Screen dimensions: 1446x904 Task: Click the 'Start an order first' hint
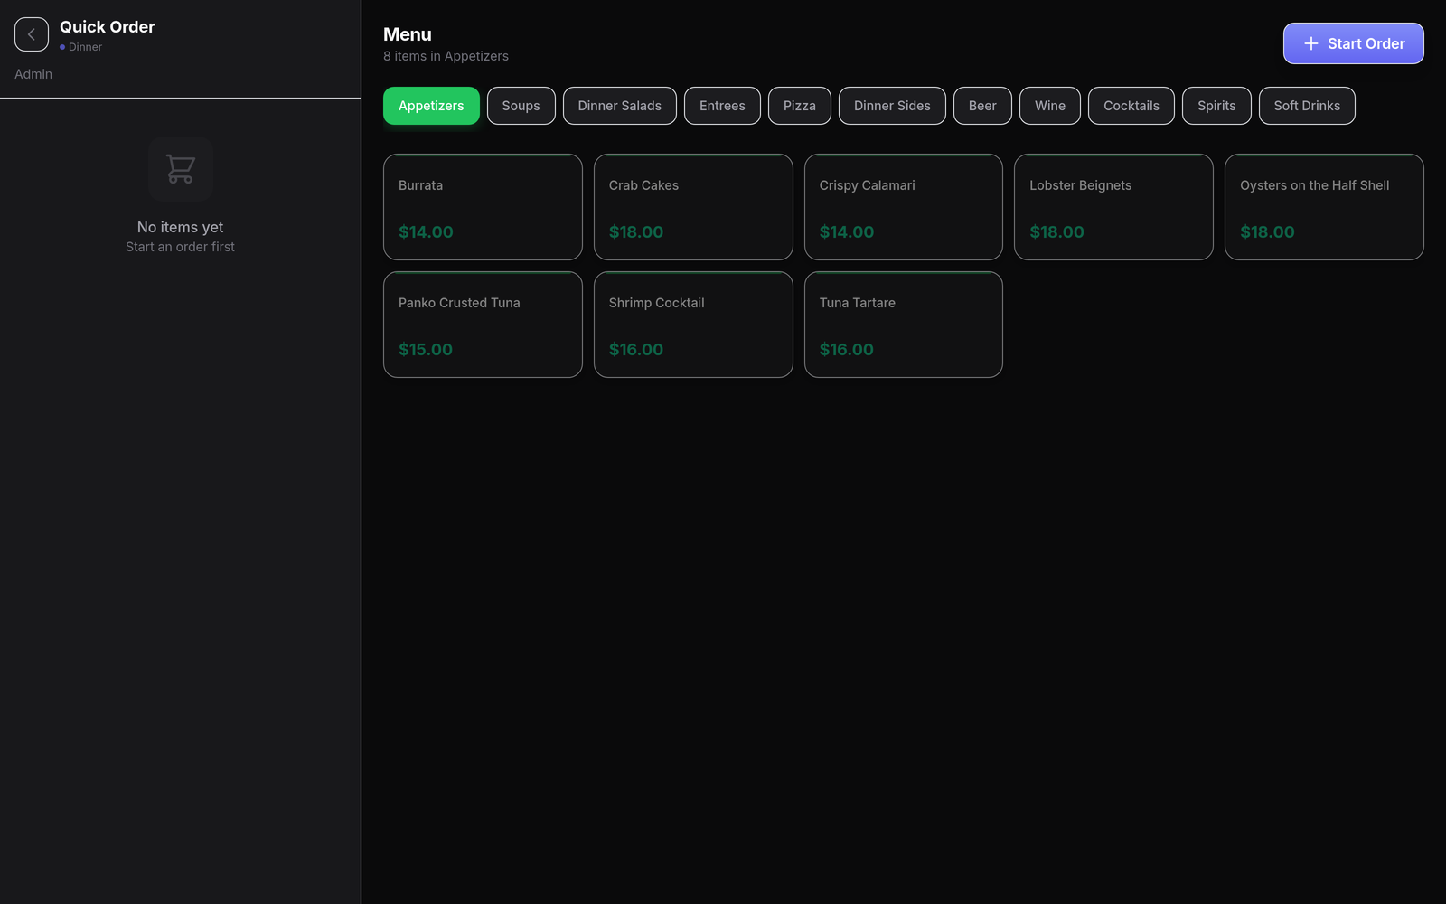[x=180, y=247]
